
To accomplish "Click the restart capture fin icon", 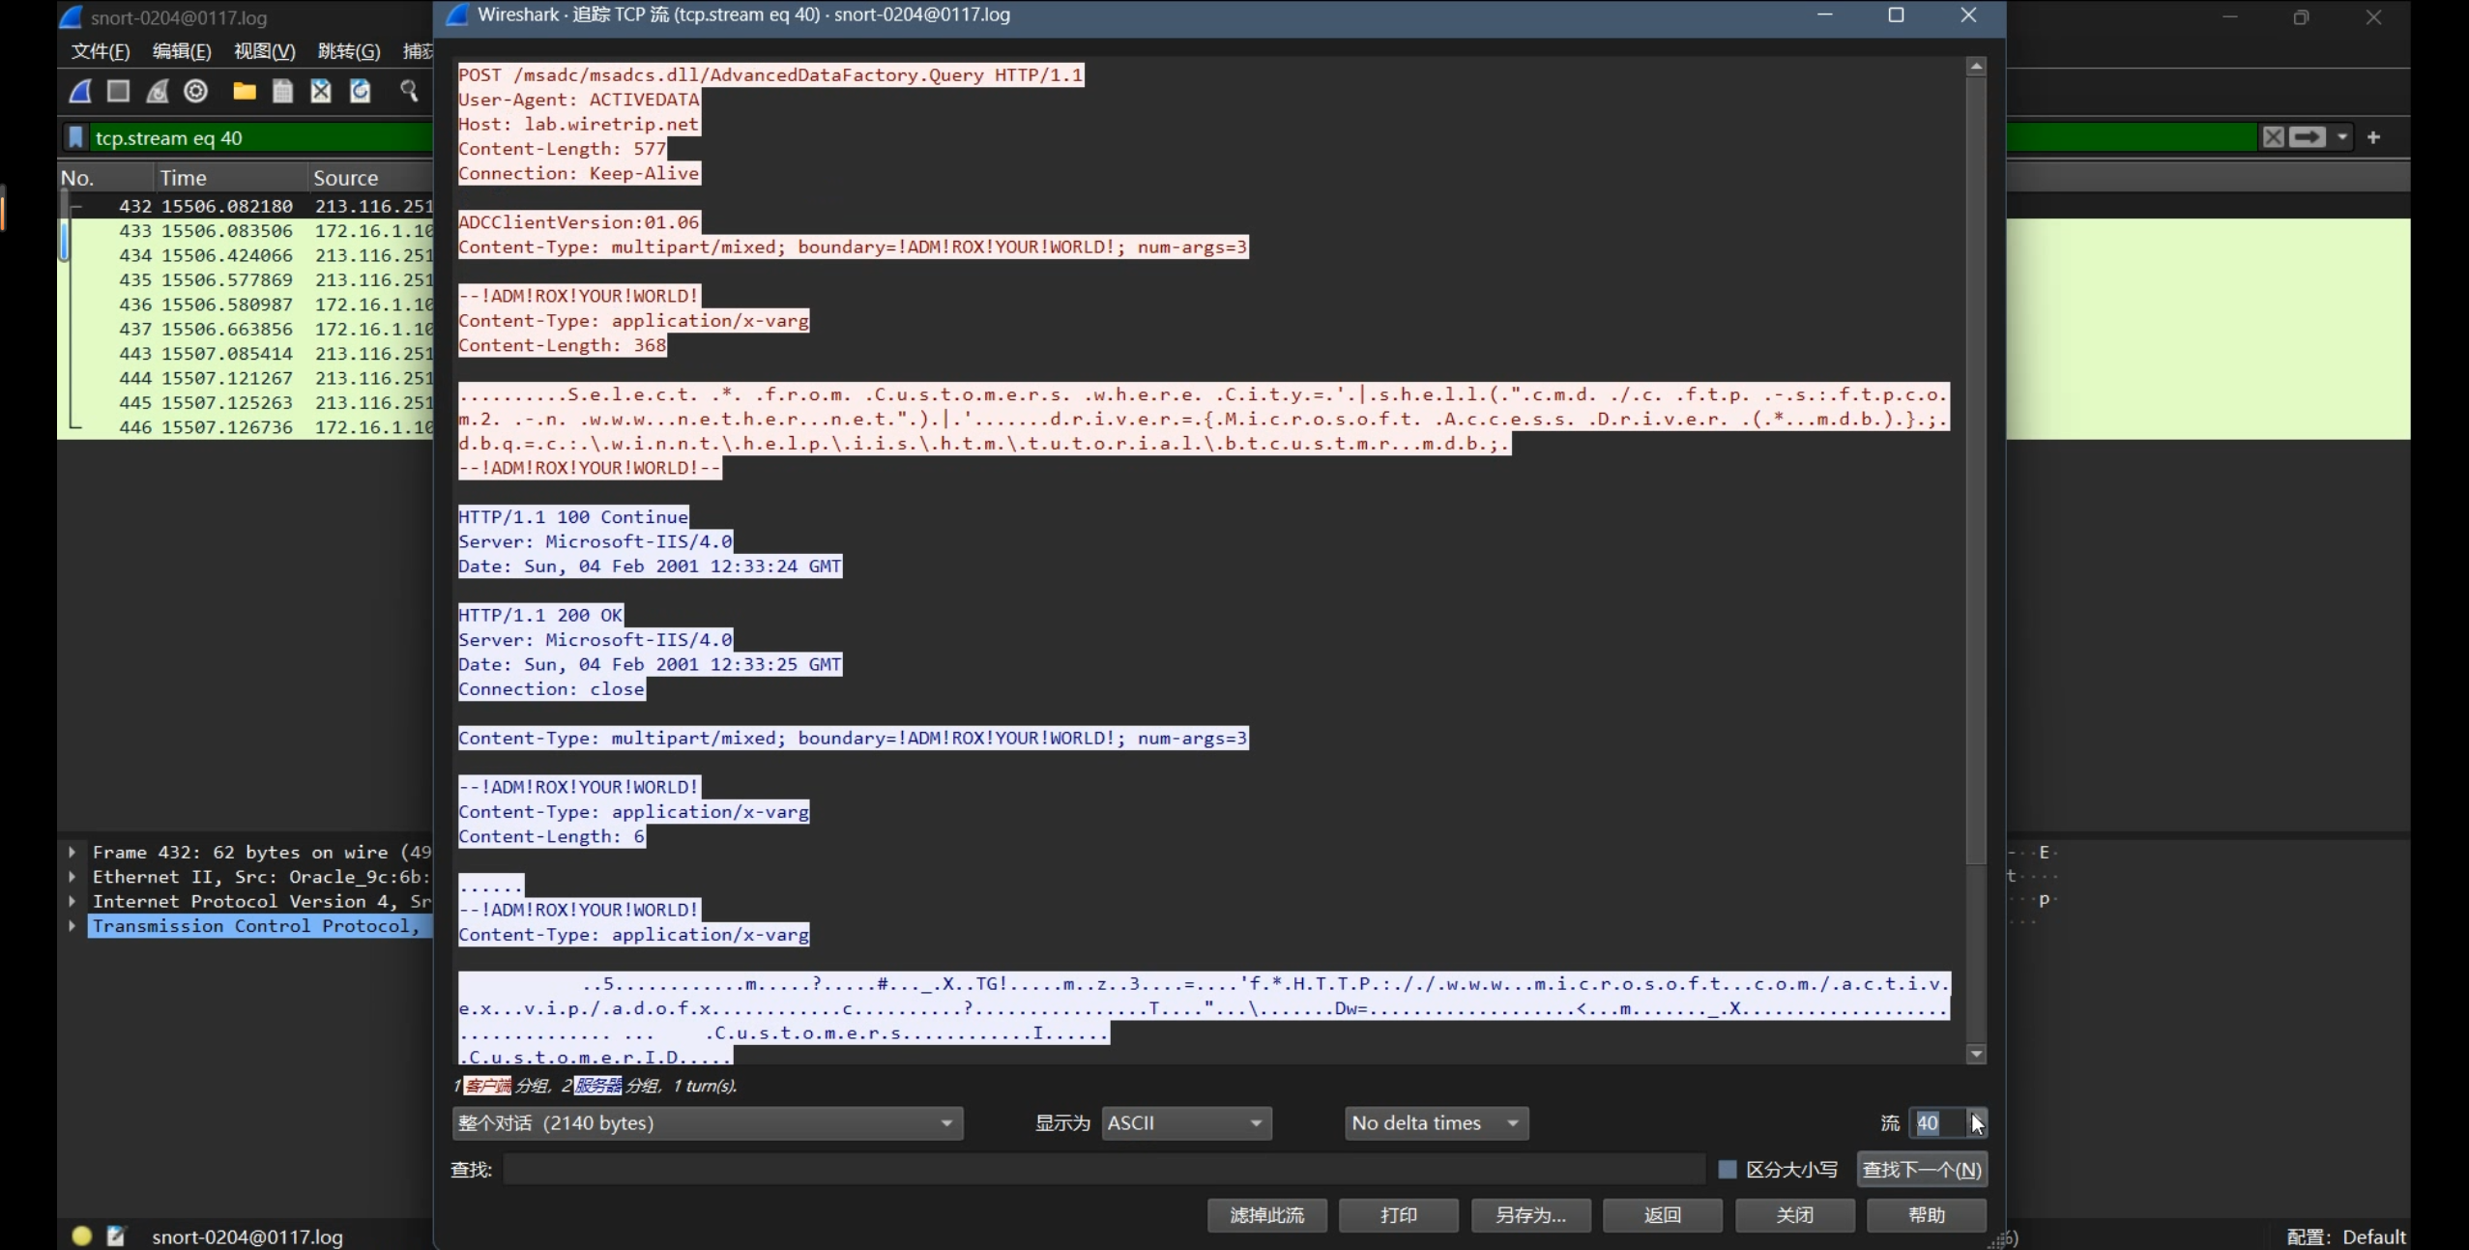I will pos(157,91).
